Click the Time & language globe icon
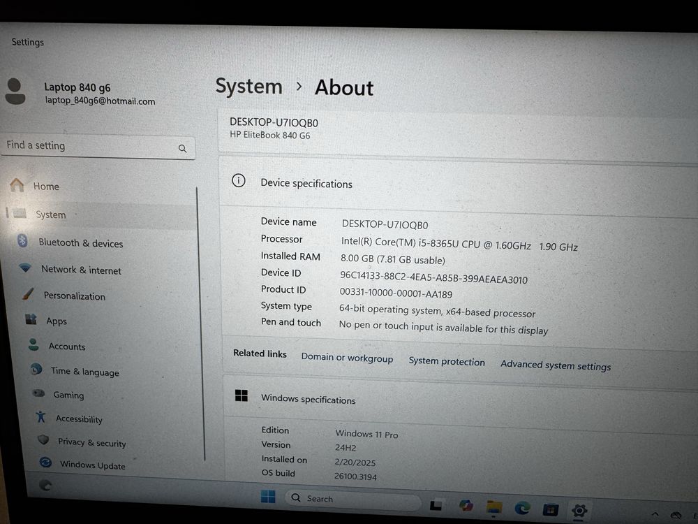The image size is (698, 524). (36, 369)
